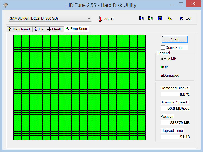Image resolution: width=203 pixels, height=152 pixels.
Task: Click the copy screenshot to clipboard icon
Action: (150, 18)
